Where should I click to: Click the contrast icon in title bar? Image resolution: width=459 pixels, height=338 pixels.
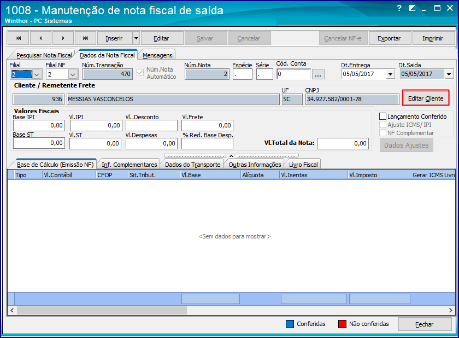click(x=412, y=8)
